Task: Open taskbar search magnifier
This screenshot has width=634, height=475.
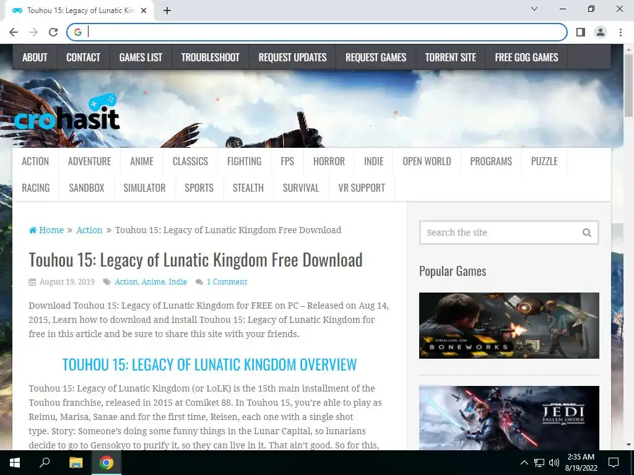Action: [x=45, y=463]
